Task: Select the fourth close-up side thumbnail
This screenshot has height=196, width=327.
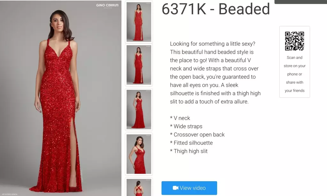Action: (139, 154)
